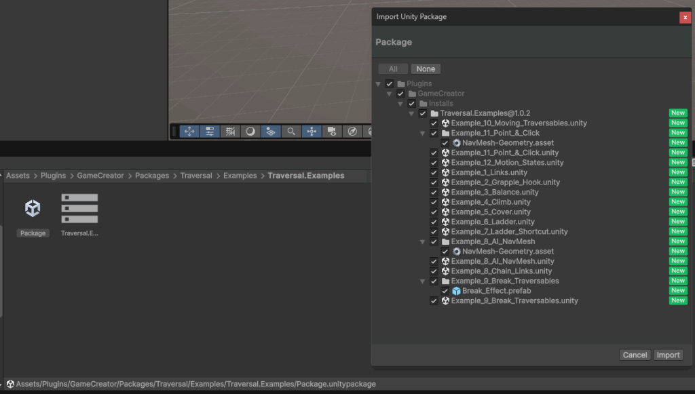
Task: Collapse the Traversal.Examples@1.0.2 tree arrow
Action: click(x=411, y=114)
